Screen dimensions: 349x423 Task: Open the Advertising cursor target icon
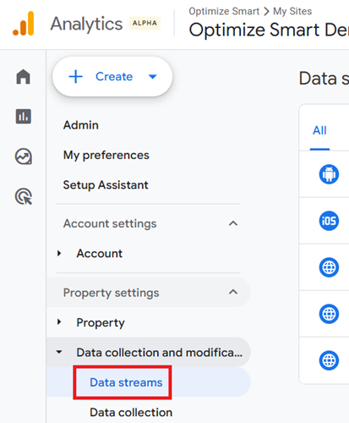pos(24,196)
